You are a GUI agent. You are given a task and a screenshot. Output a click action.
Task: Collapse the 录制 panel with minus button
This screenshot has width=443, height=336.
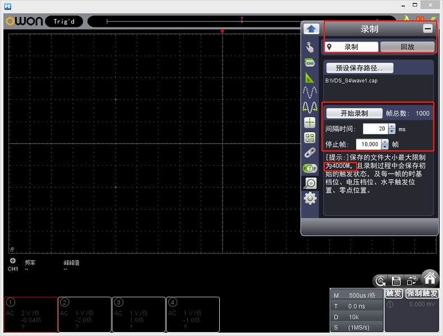427,29
